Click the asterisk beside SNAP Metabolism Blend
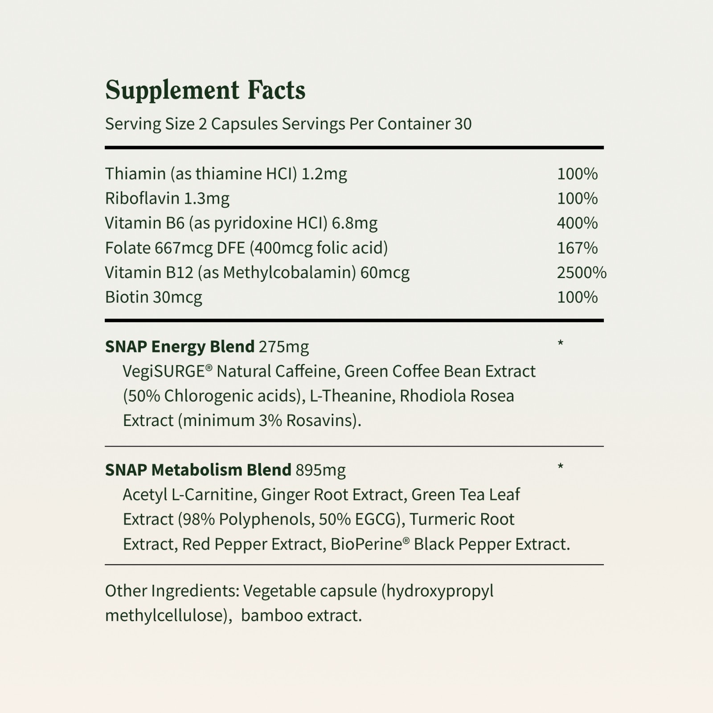Image resolution: width=713 pixels, height=713 pixels. pyautogui.click(x=561, y=467)
